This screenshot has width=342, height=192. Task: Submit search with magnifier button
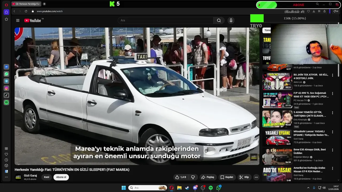219,21
